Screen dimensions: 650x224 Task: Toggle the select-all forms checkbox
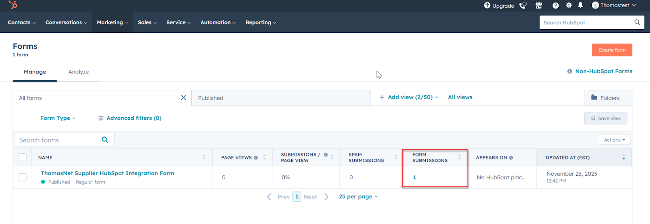(x=23, y=157)
